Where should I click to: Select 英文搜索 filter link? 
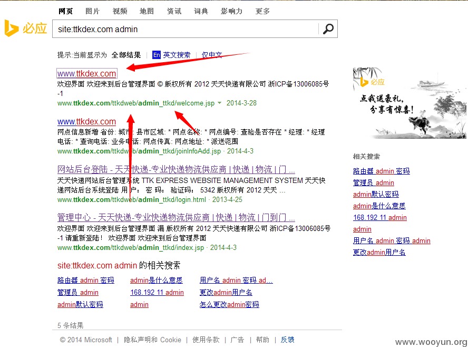click(x=177, y=55)
